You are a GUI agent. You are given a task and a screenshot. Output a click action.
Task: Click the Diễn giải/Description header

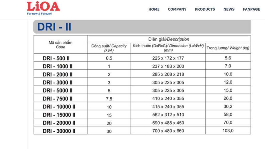coord(168,39)
